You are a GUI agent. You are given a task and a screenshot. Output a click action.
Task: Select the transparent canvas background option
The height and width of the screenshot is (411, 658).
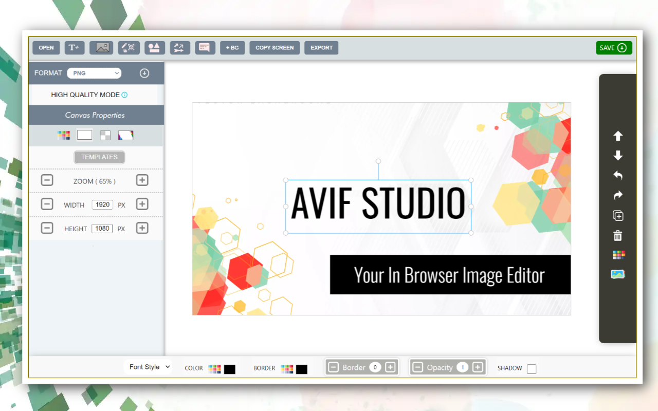coord(105,135)
